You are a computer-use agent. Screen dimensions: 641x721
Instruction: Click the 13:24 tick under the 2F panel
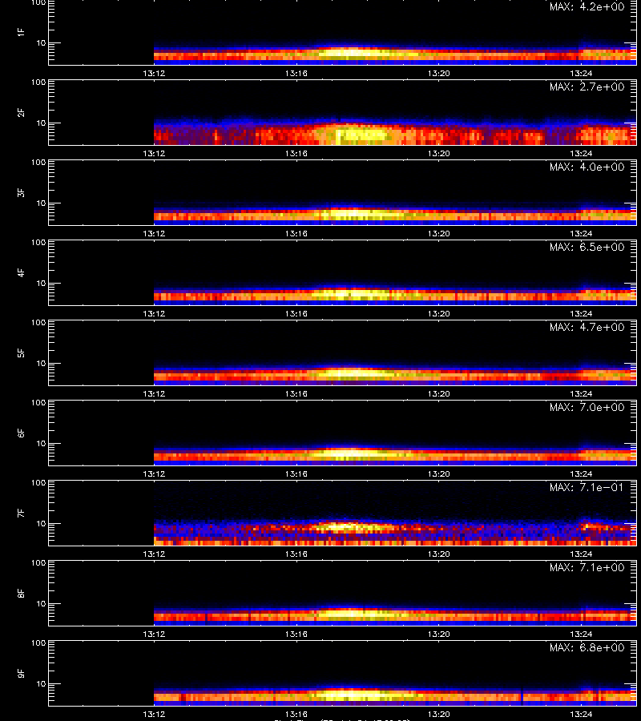tap(581, 153)
